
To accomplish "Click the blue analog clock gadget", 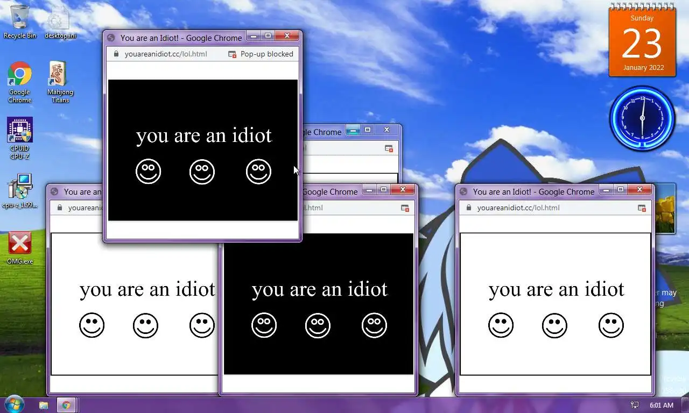I will pos(642,118).
